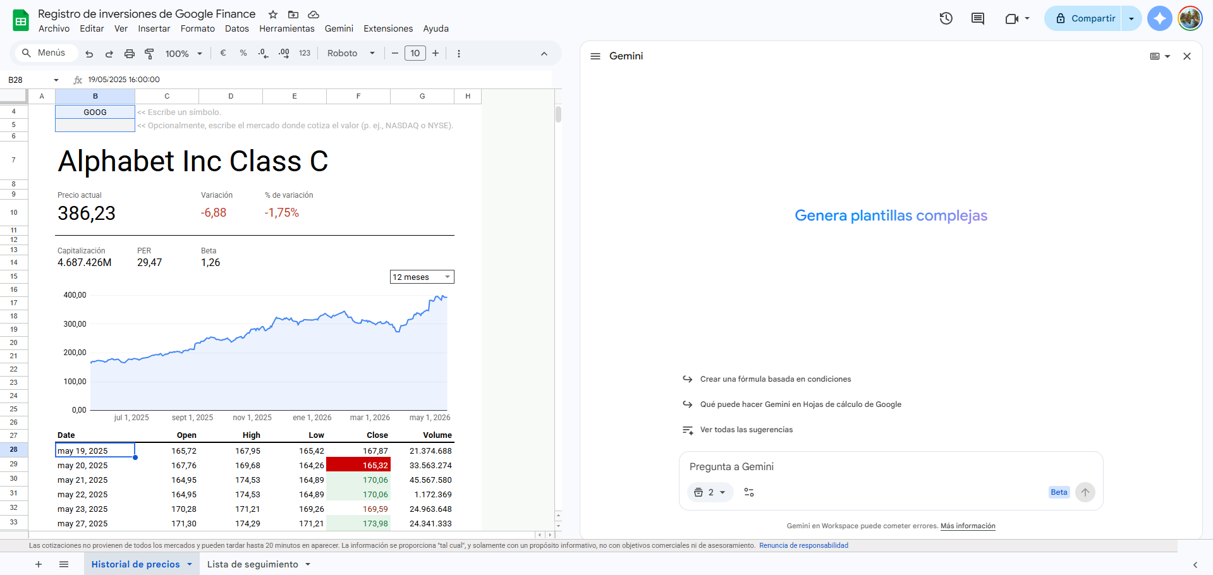The height and width of the screenshot is (575, 1213).
Task: Close the Gemini side panel
Action: 1187,56
